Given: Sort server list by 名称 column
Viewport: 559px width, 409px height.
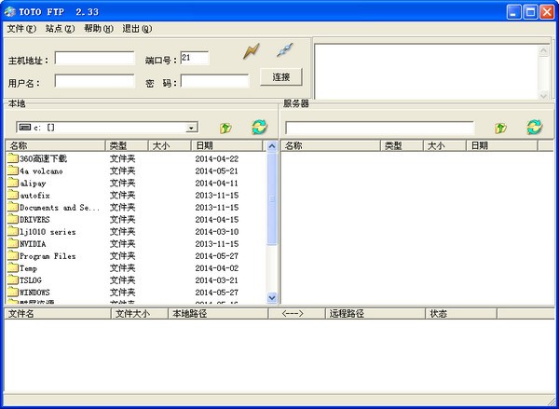Looking at the screenshot, I should pyautogui.click(x=331, y=145).
